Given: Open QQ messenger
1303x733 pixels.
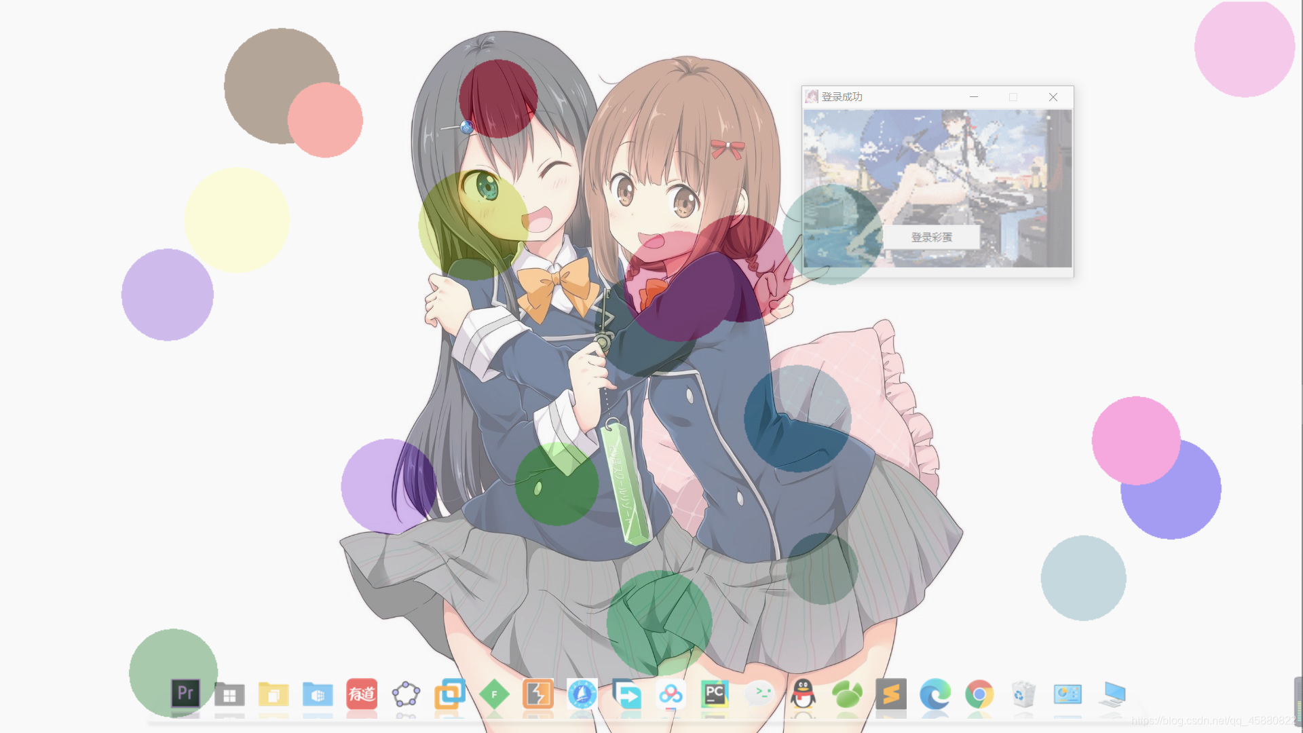Looking at the screenshot, I should click(x=802, y=695).
